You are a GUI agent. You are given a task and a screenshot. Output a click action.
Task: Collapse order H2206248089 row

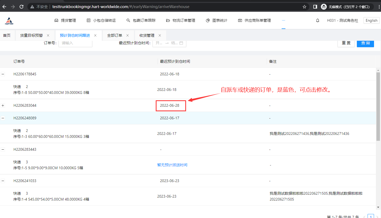tap(3, 118)
